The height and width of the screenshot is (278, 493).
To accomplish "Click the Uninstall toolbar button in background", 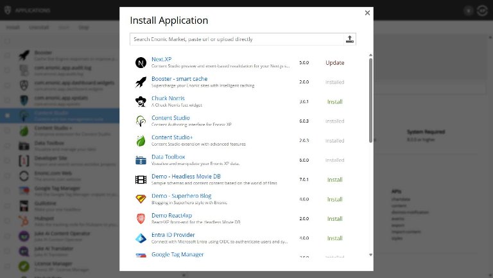I will 39,28.
